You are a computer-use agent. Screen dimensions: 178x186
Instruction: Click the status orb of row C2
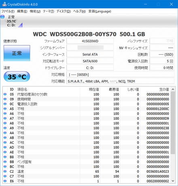(x=5, y=171)
